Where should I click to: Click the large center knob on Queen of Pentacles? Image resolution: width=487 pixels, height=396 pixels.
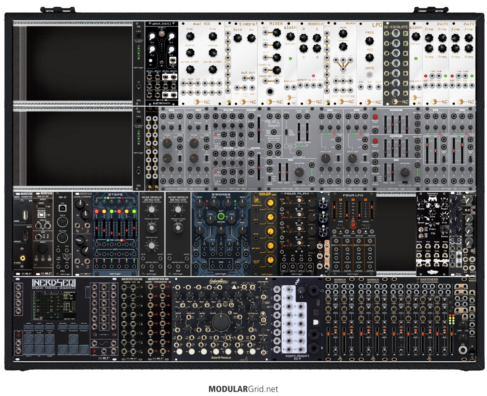point(221,323)
